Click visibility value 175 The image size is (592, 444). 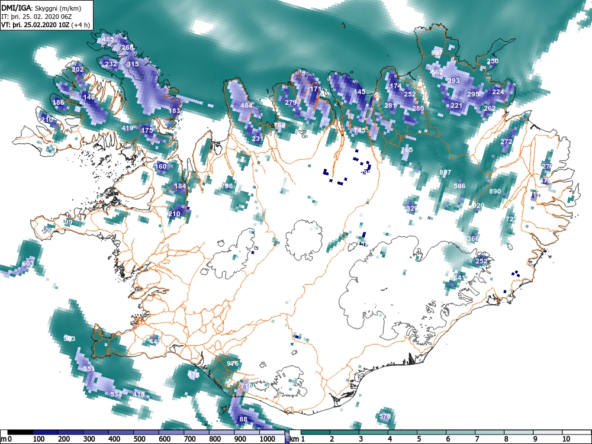coord(147,130)
